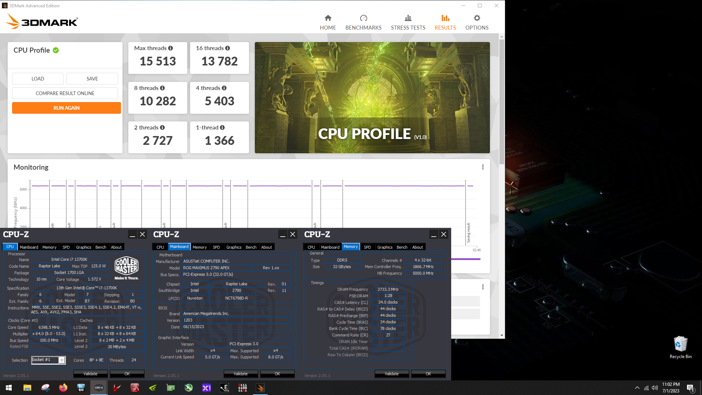Open the notification center icon
The height and width of the screenshot is (395, 702).
point(690,388)
